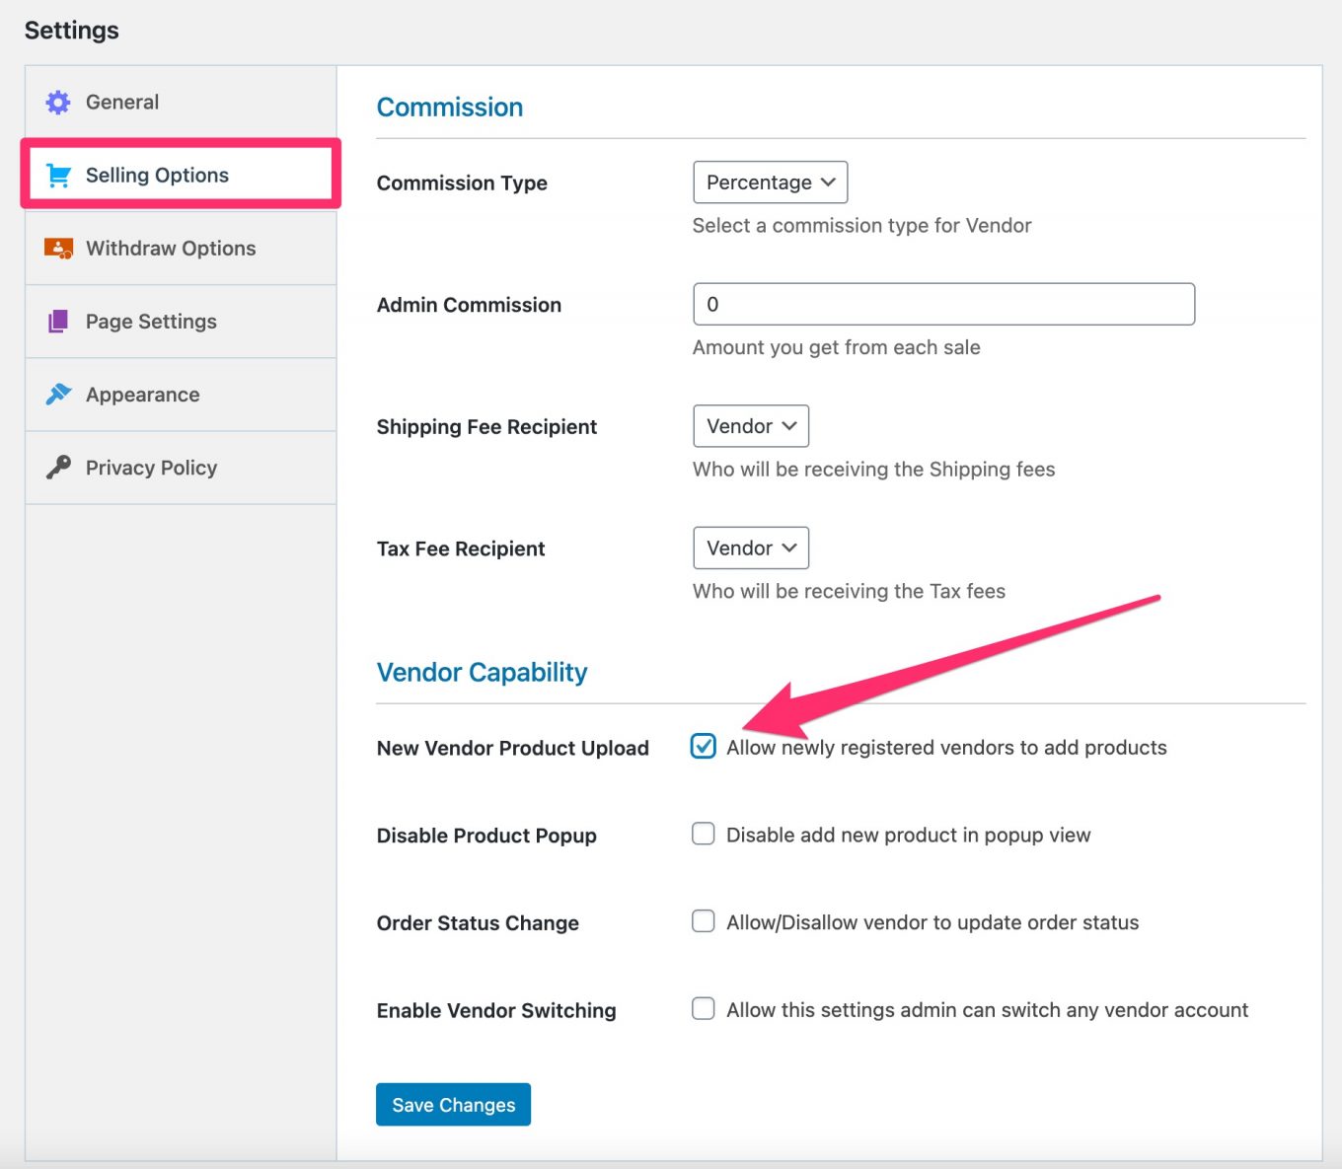The image size is (1342, 1169).
Task: Click the General gear icon
Action: 58,103
